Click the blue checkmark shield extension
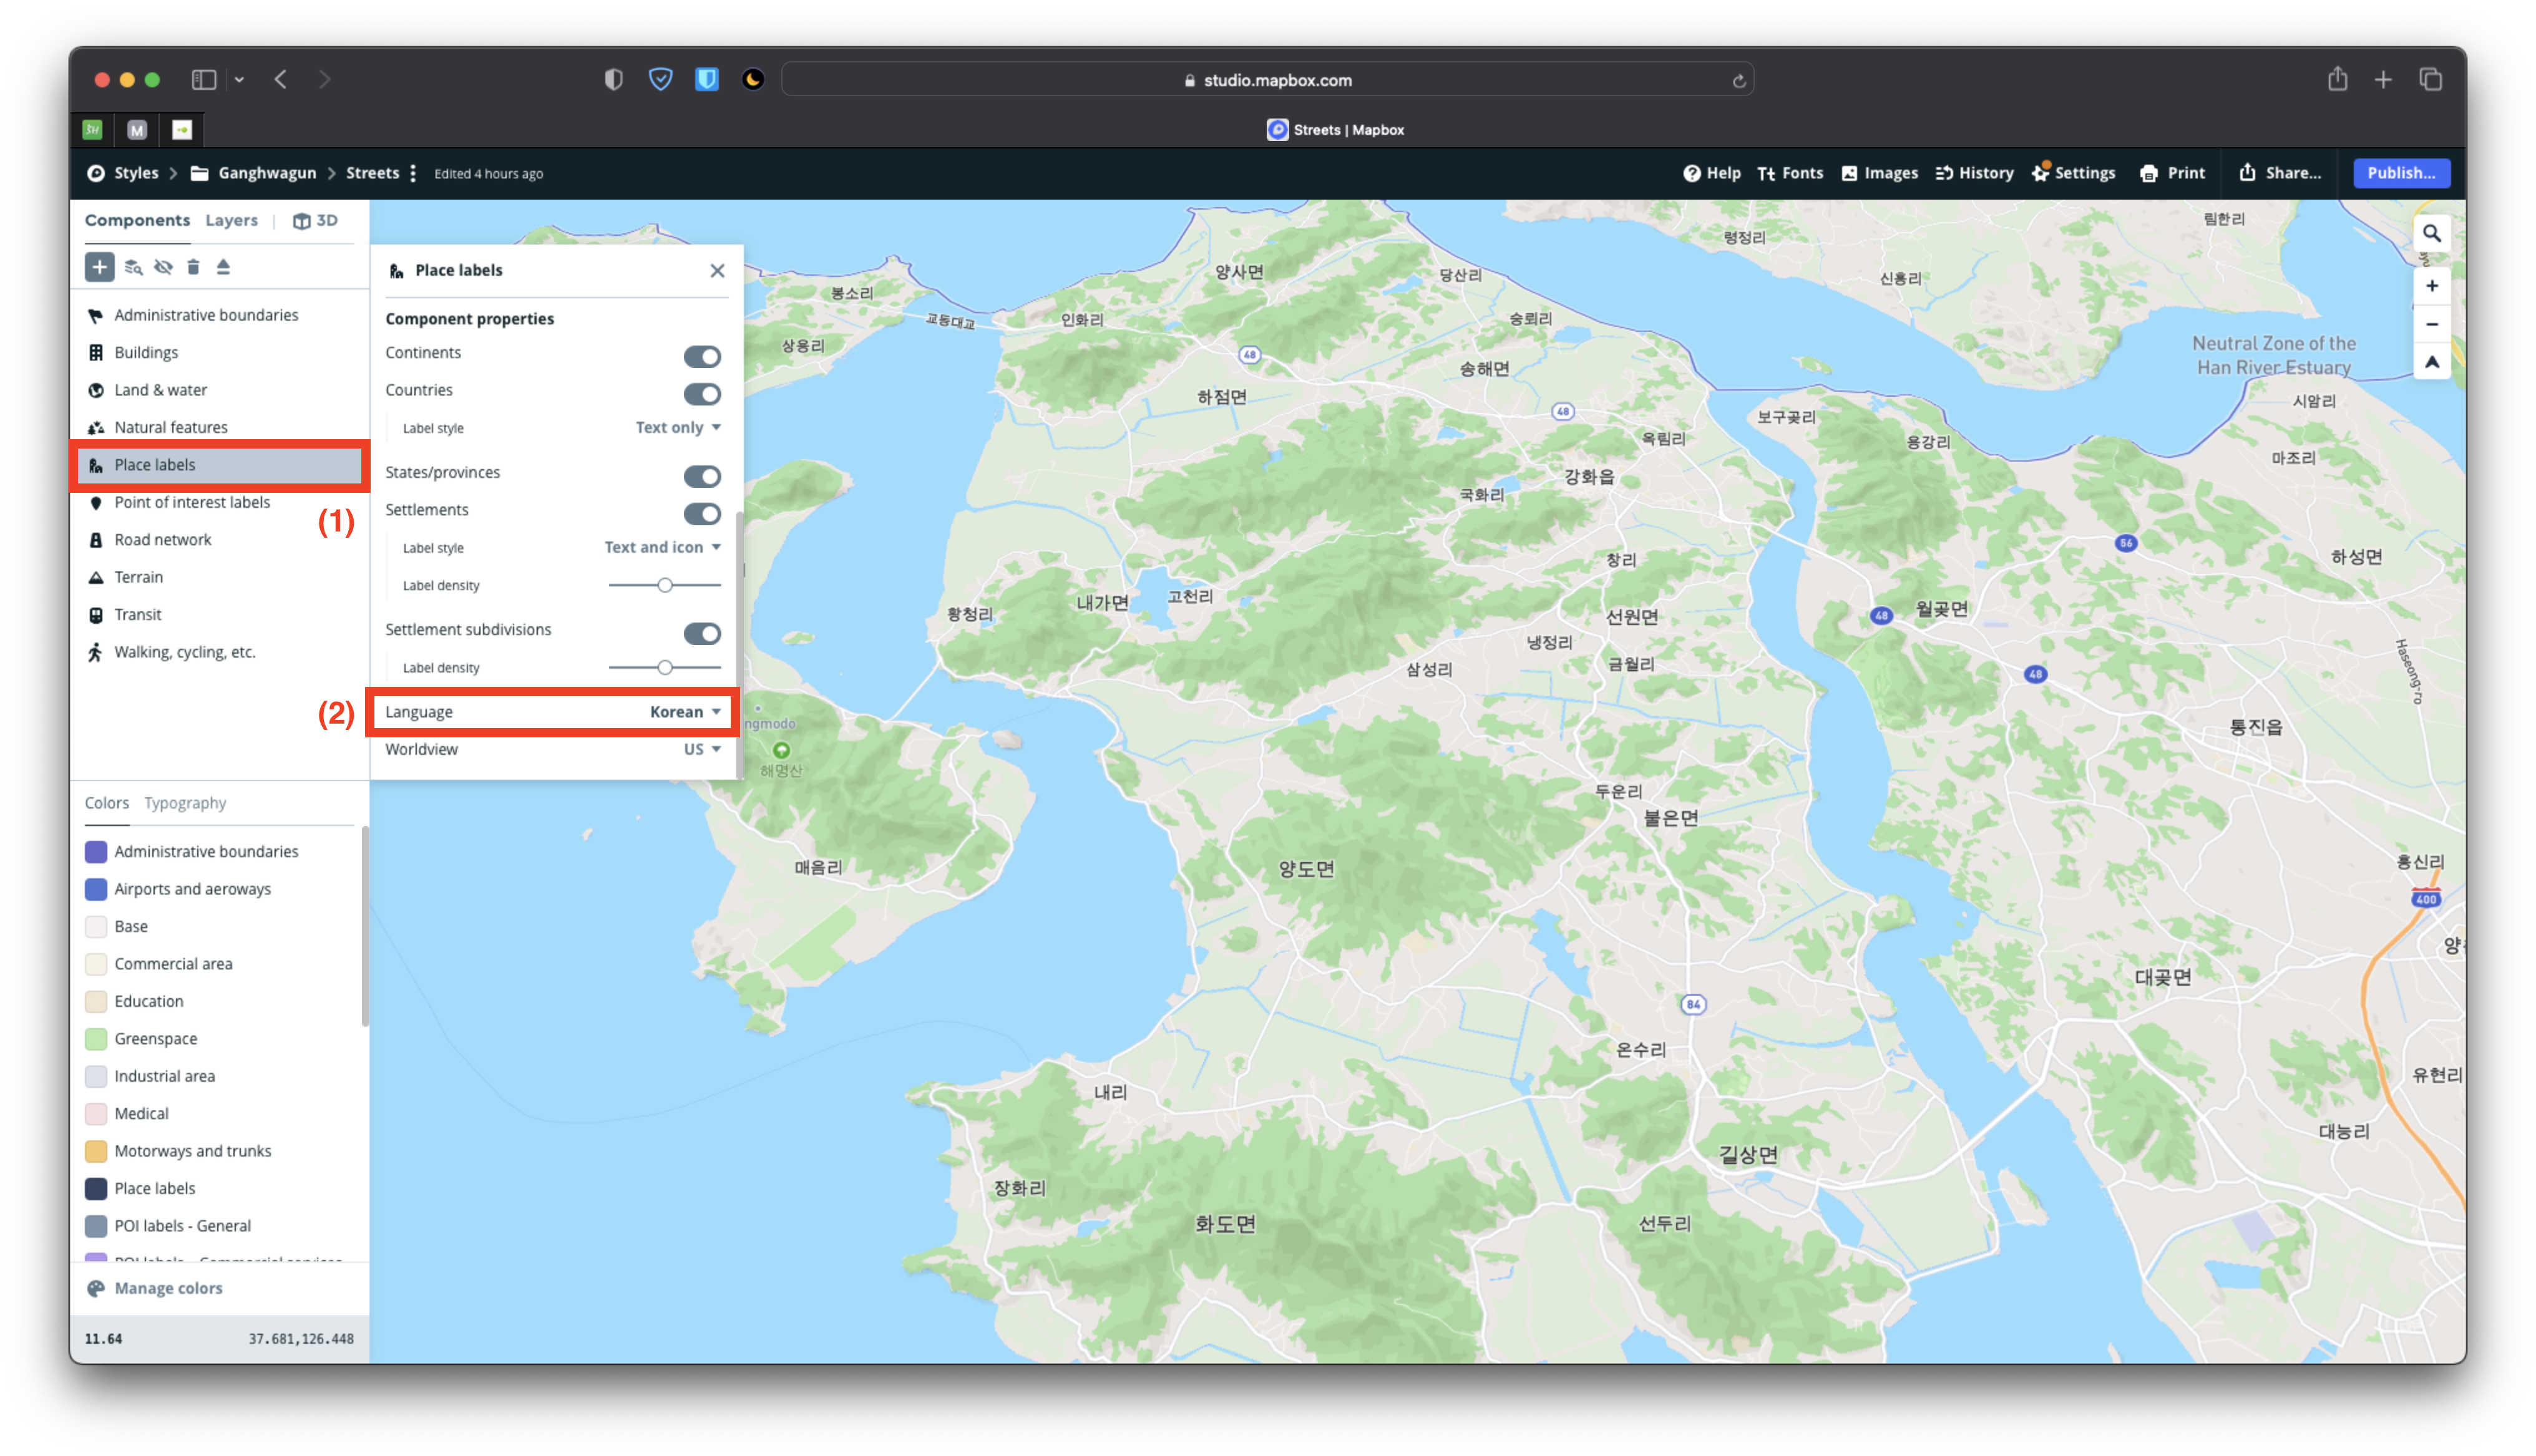2536x1456 pixels. coord(660,79)
